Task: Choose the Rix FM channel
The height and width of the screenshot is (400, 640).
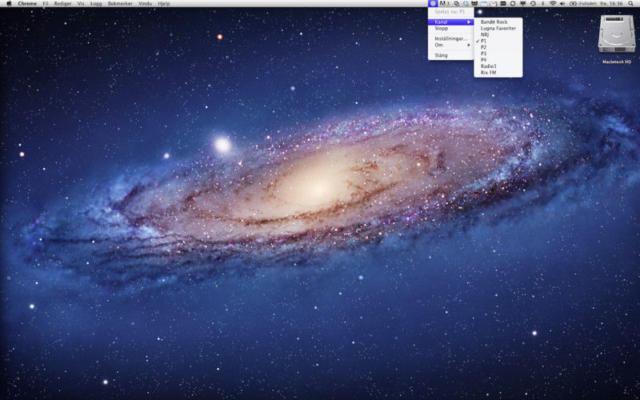Action: [x=498, y=72]
